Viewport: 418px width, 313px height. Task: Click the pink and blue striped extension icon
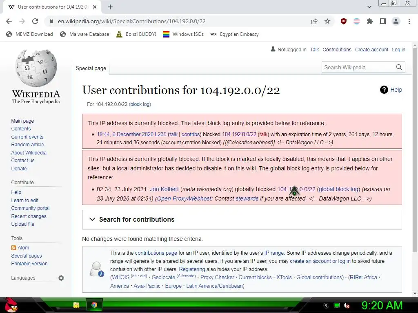point(357,21)
